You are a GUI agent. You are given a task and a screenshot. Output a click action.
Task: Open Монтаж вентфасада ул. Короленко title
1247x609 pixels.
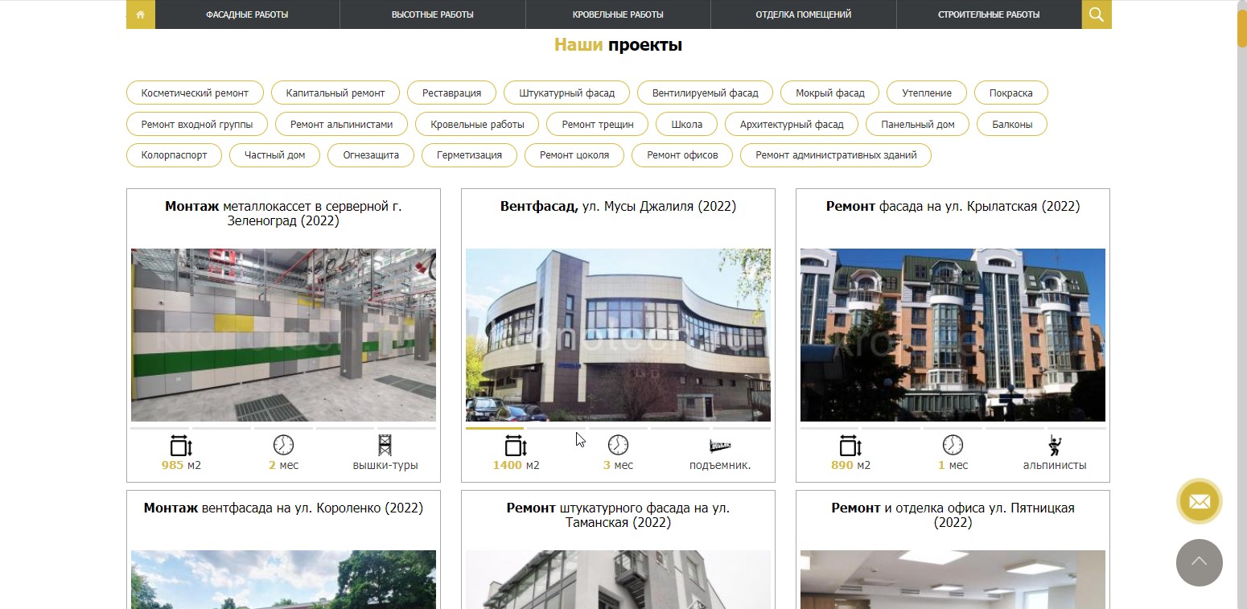point(283,508)
